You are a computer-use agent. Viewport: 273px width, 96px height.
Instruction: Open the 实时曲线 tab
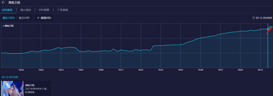click(7, 10)
